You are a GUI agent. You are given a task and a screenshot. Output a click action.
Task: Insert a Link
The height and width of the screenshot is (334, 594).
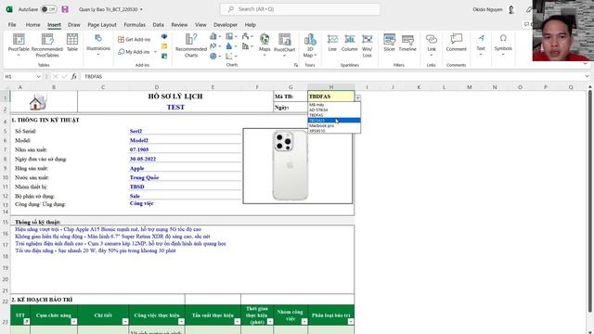(431, 45)
